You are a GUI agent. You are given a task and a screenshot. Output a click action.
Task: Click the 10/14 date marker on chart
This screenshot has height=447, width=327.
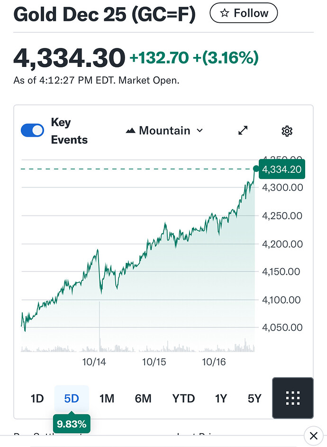(93, 362)
